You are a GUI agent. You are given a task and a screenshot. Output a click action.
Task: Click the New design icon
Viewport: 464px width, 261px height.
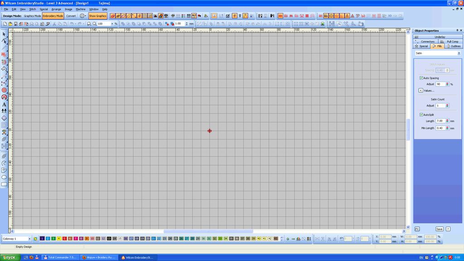[x=5, y=24]
